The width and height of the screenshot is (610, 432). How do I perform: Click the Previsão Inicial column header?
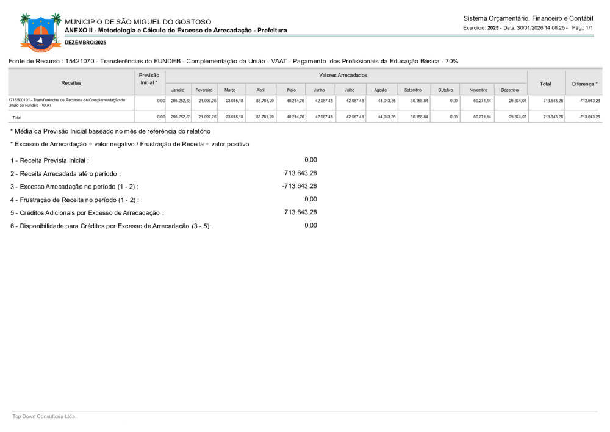point(149,79)
